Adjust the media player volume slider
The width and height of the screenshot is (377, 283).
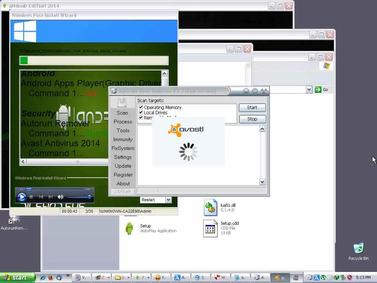(80, 197)
